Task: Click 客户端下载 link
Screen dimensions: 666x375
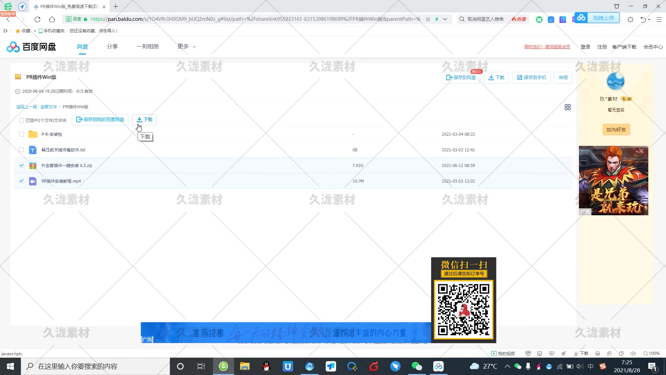Action: coord(624,47)
